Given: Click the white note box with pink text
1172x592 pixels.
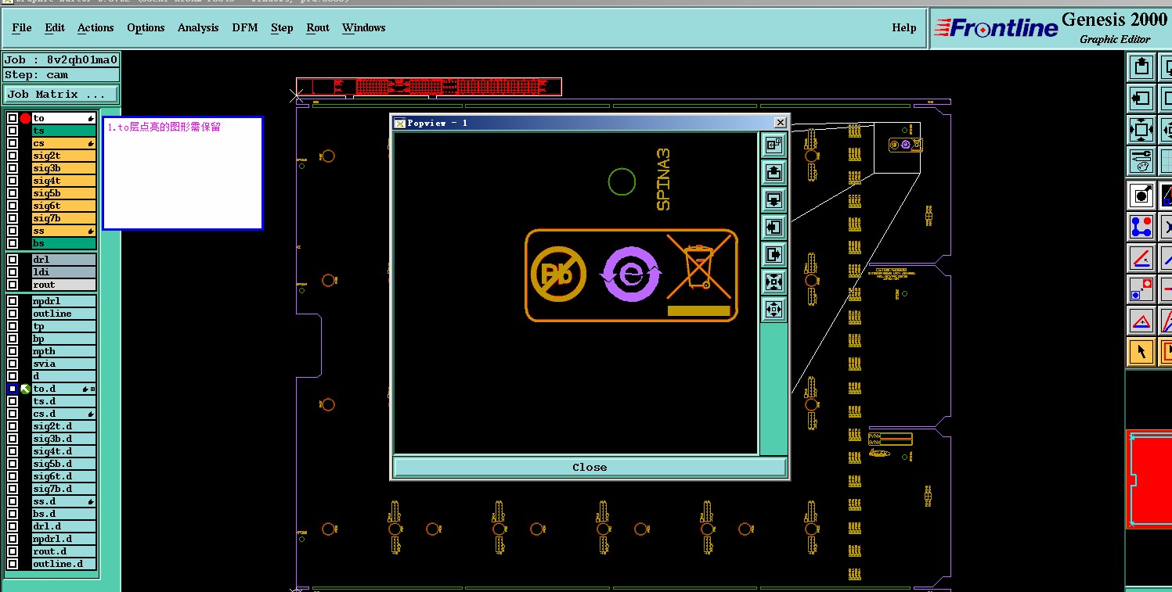Looking at the screenshot, I should 182,173.
